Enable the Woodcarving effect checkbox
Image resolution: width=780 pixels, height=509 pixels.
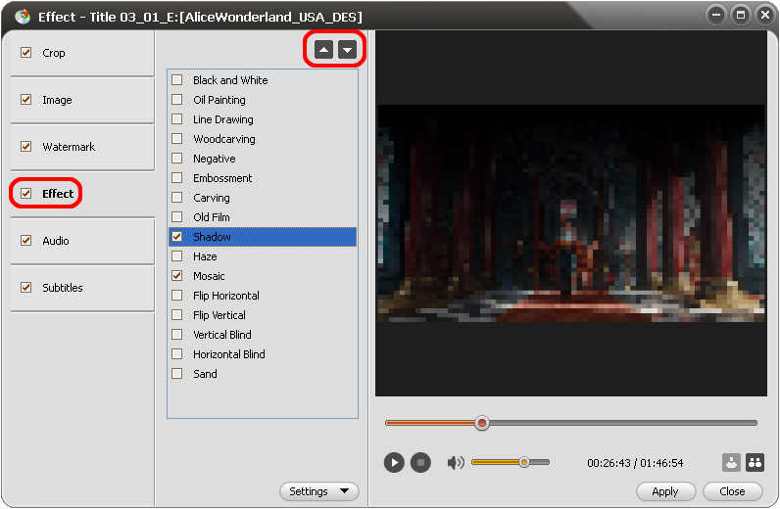tap(176, 138)
